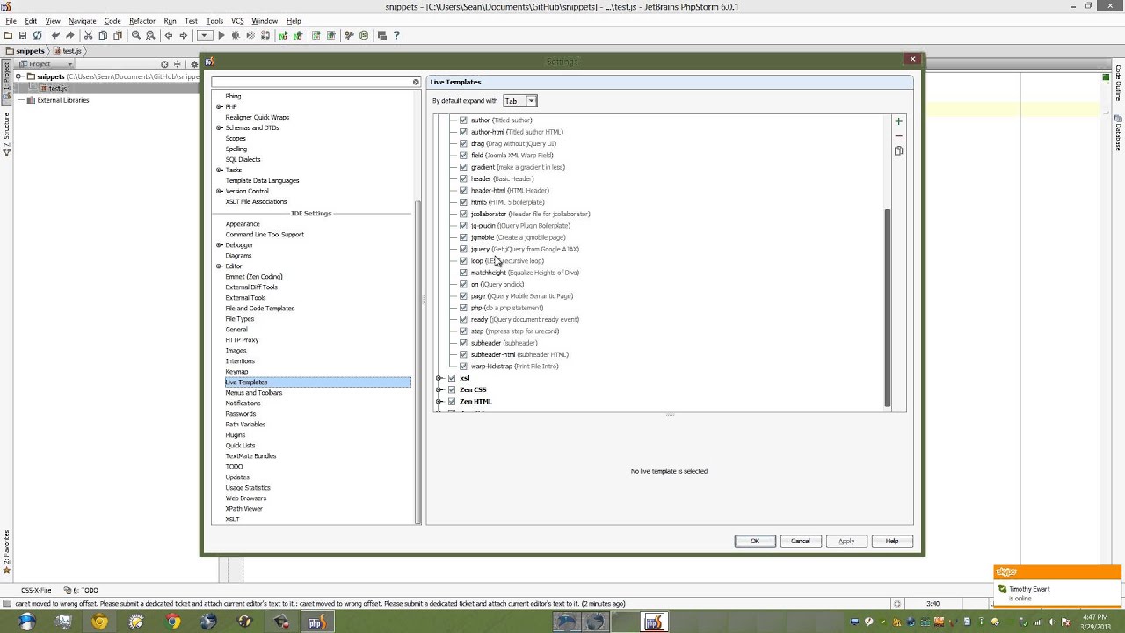This screenshot has height=633, width=1125.
Task: Click the Windows Start orb
Action: pyautogui.click(x=26, y=622)
